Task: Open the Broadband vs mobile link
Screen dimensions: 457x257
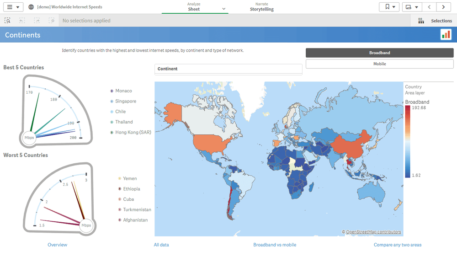Action: (275, 245)
